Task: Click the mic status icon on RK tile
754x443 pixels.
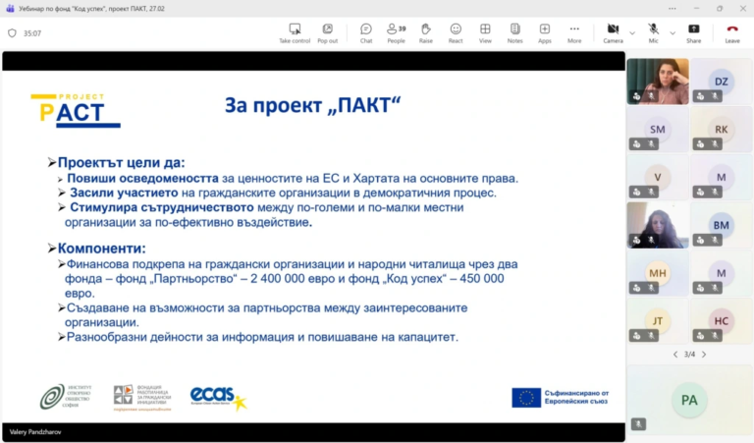Action: point(715,144)
